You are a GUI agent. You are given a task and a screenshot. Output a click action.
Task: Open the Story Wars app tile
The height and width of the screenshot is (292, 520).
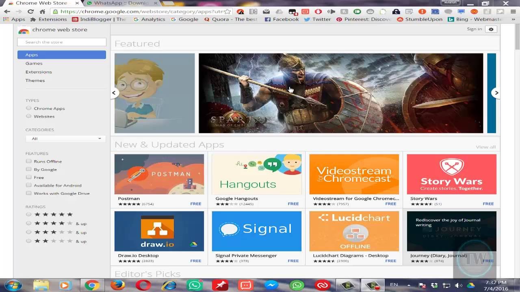[452, 180]
